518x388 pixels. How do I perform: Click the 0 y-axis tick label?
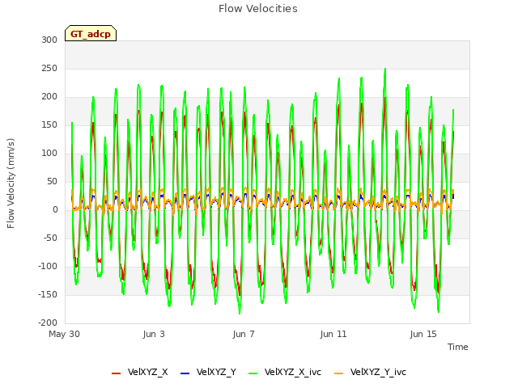coord(55,210)
